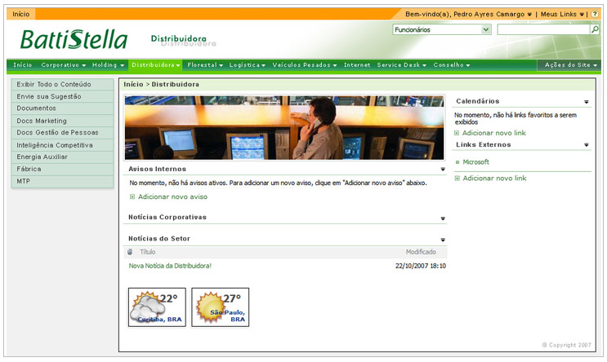Screen dimensions: 607x362
Task: Click the Curitiba weather widget icon
Action: coord(157,307)
